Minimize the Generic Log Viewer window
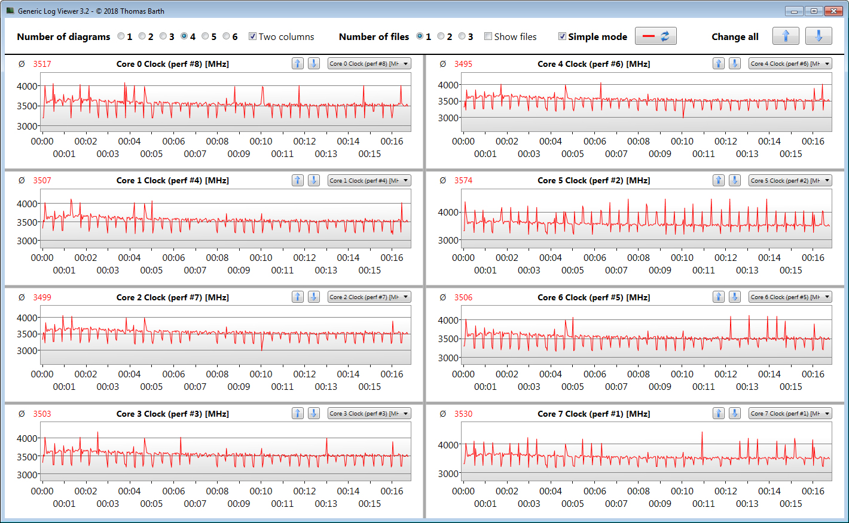 [794, 11]
